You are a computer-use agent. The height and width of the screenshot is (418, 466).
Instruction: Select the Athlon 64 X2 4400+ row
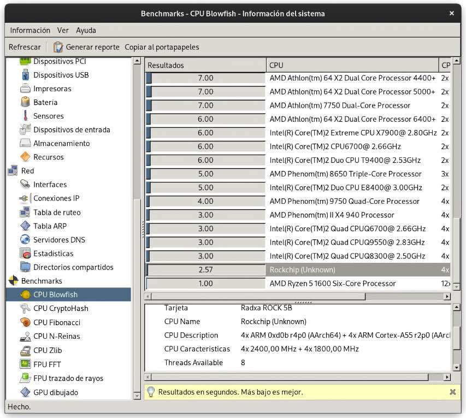298,78
